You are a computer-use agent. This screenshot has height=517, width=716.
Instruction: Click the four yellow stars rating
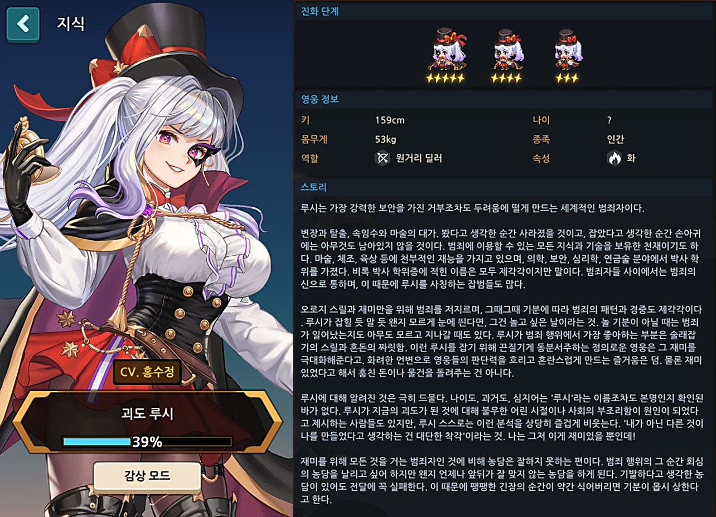506,79
